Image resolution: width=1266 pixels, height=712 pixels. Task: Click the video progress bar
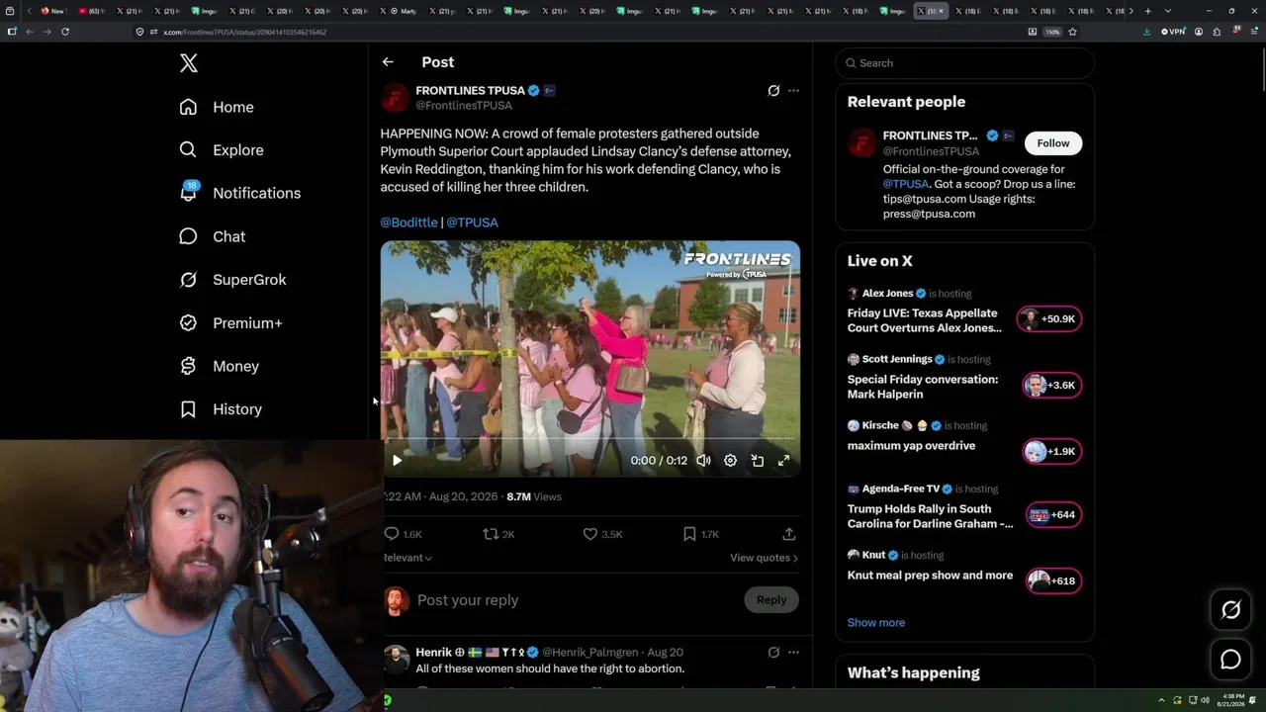(x=590, y=438)
